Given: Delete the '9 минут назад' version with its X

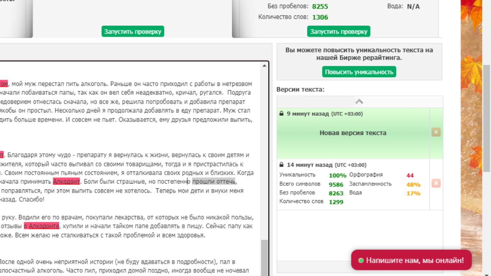Looking at the screenshot, I should (x=436, y=132).
